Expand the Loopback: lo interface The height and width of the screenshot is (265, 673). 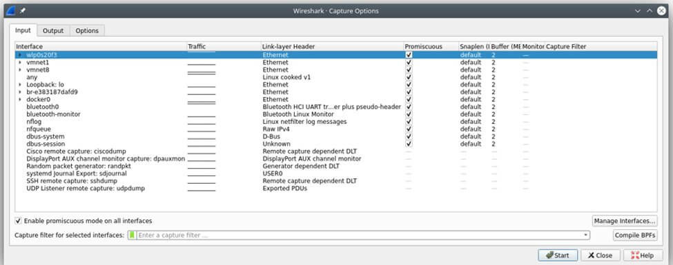pyautogui.click(x=20, y=85)
